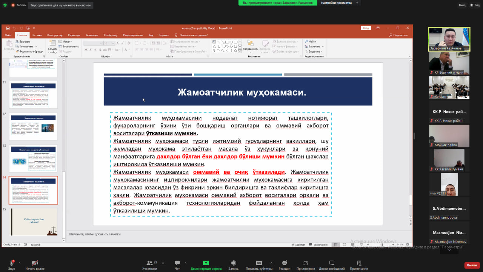Toggle Show Captions CC button
483x272 pixels.
pyautogui.click(x=259, y=263)
